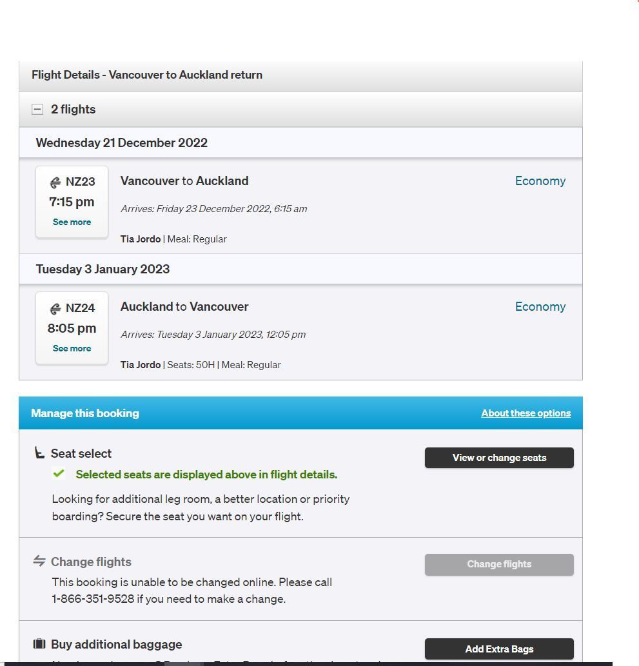Screen dimensions: 639x666
Task: Click the Add Extra Bags button
Action: tap(499, 649)
